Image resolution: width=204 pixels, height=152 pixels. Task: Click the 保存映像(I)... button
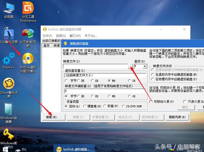[152, 117]
